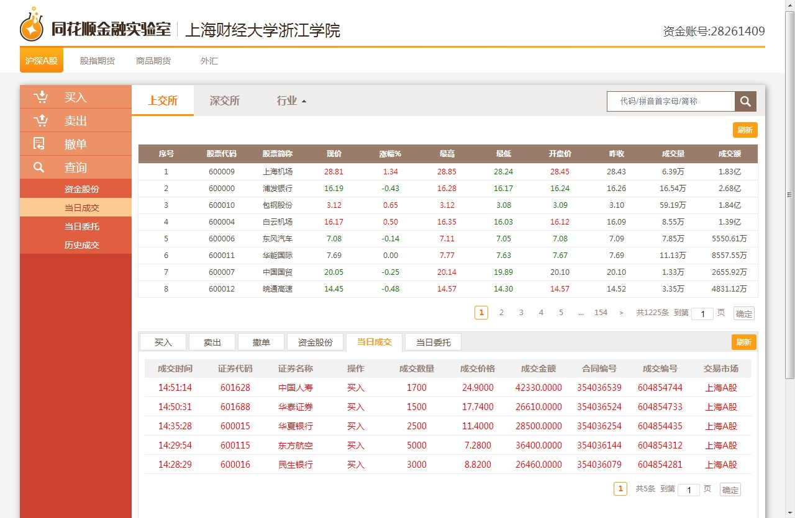
Task: Switch to the 深交所 tab
Action: point(224,101)
